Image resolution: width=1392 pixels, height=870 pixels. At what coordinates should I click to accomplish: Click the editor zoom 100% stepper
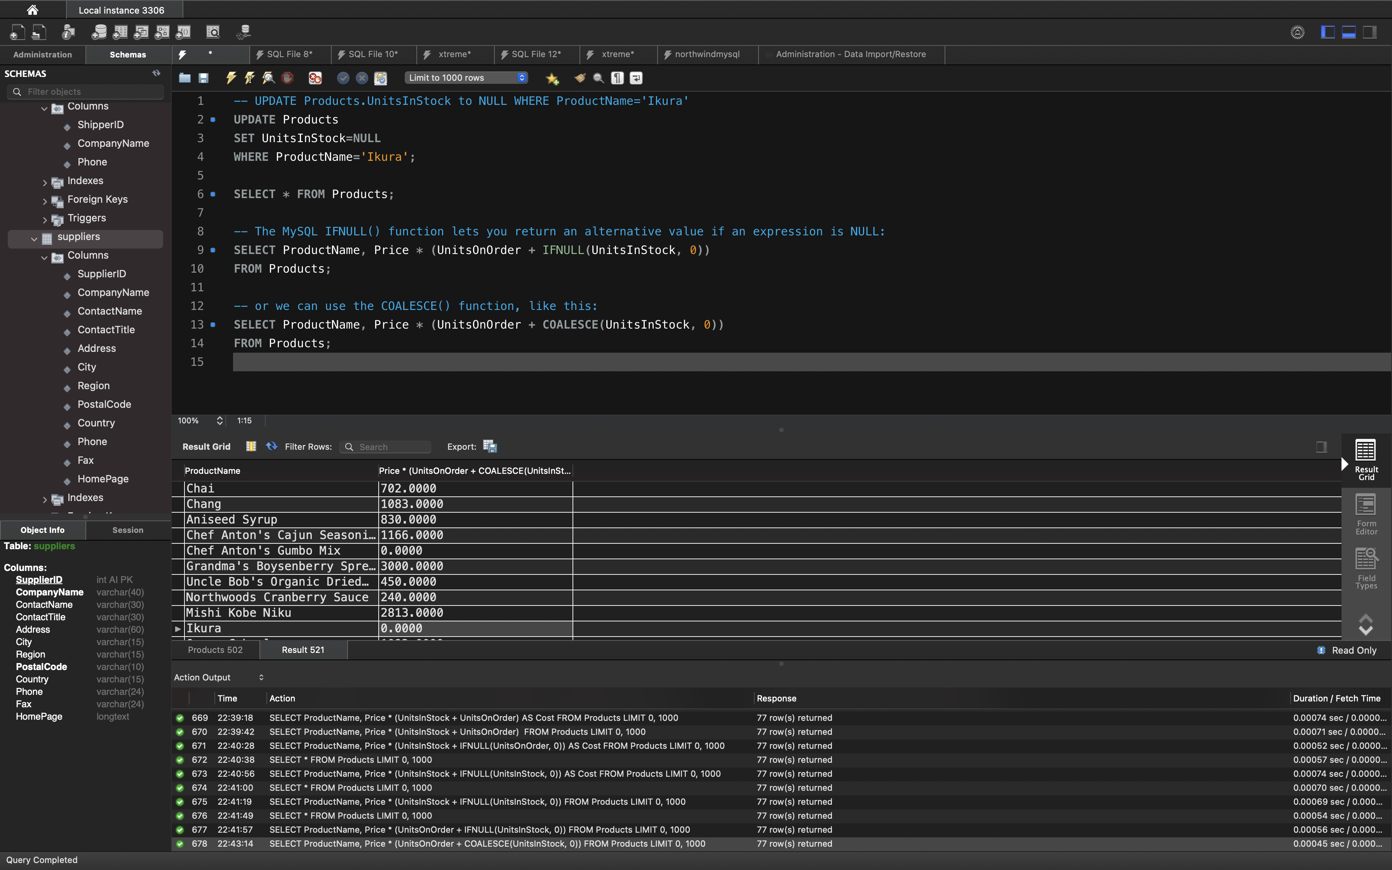[x=219, y=421]
